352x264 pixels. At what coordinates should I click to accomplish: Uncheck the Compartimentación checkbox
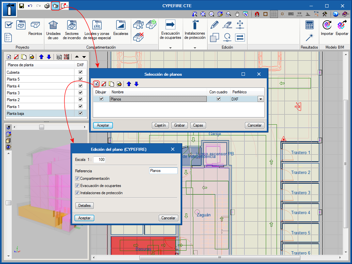click(77, 179)
